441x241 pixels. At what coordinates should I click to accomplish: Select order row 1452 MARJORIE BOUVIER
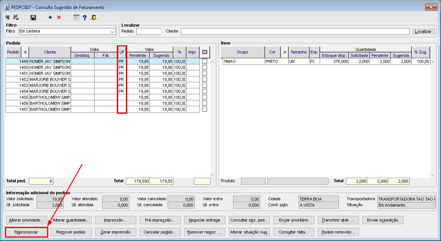click(103, 79)
